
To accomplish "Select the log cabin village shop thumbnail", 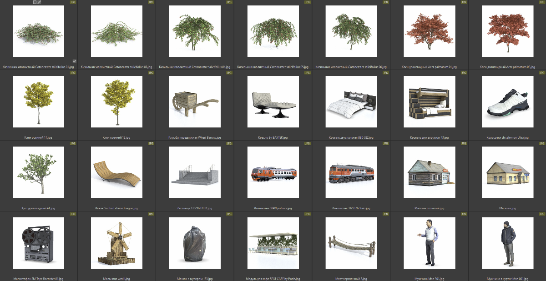I will [x=429, y=172].
